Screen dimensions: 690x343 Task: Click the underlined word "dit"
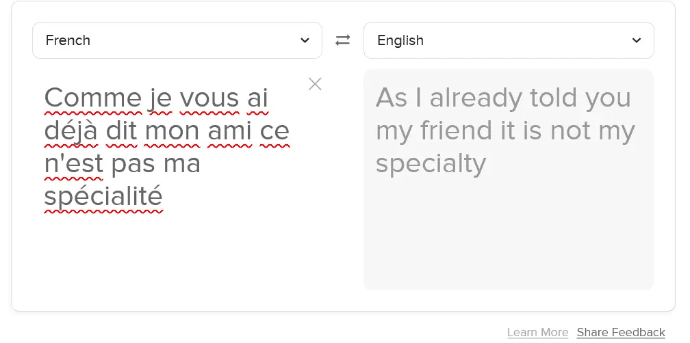tap(122, 131)
